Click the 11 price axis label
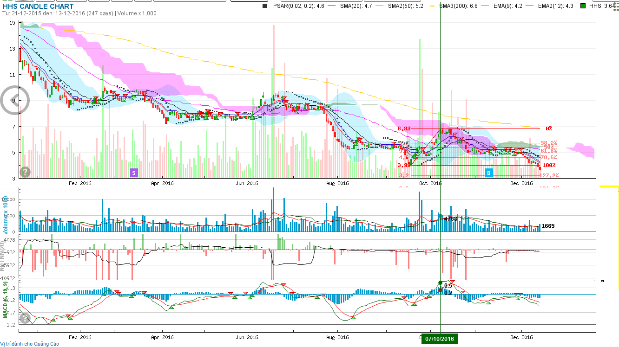Image resolution: width=619 pixels, height=347 pixels. 13,75
